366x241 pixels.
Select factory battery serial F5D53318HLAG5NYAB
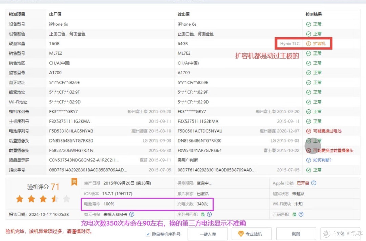click(x=71, y=131)
